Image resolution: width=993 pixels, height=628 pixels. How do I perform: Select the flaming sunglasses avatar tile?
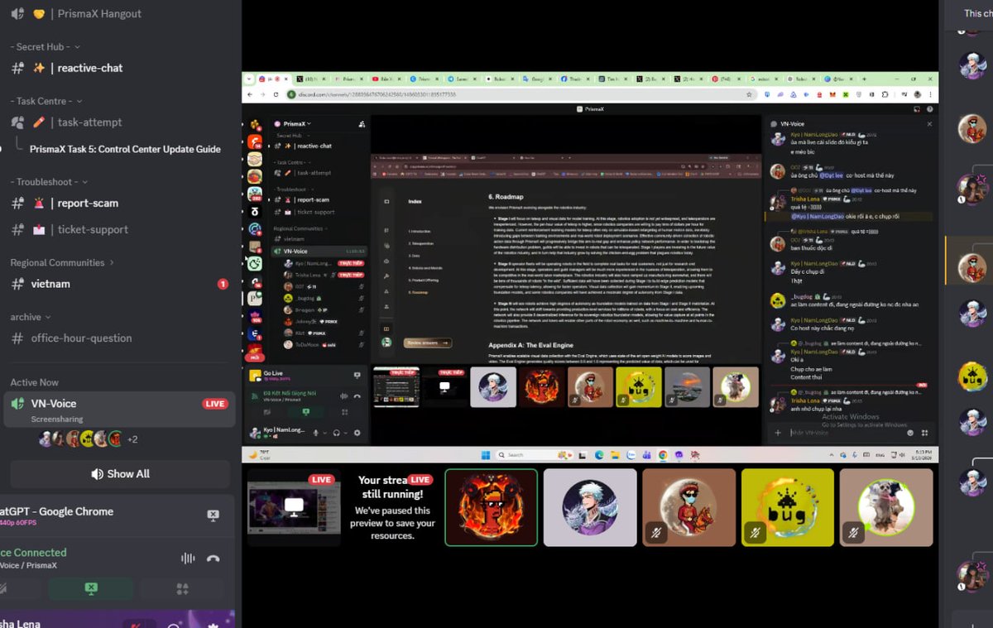pyautogui.click(x=491, y=507)
